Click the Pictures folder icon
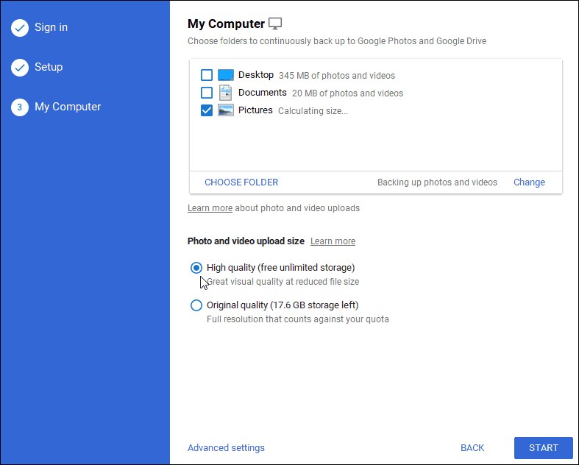Image resolution: width=579 pixels, height=465 pixels. tap(226, 110)
